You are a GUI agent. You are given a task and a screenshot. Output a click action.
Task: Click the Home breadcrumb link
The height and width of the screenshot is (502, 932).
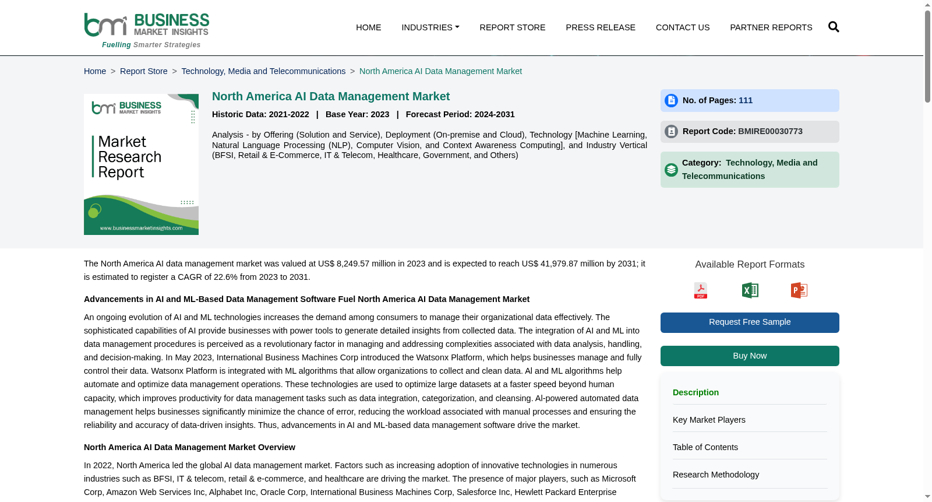(x=95, y=71)
